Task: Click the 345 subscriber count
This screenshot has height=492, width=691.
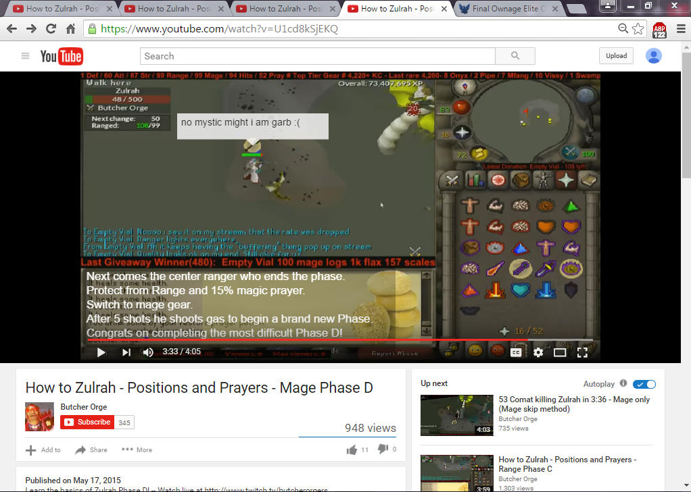Action: click(x=124, y=422)
